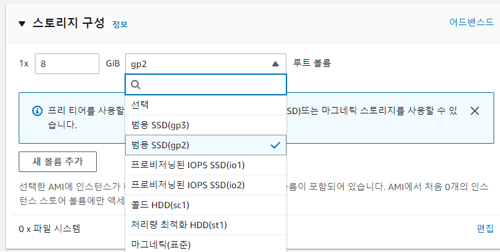
Task: Choose 프로비저닝된 IOPS SSD(io2)
Action: (x=206, y=185)
